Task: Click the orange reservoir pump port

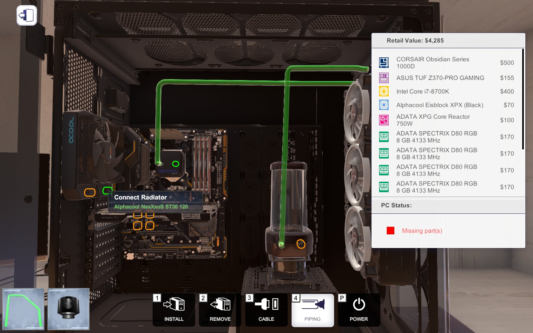Action: pos(301,244)
